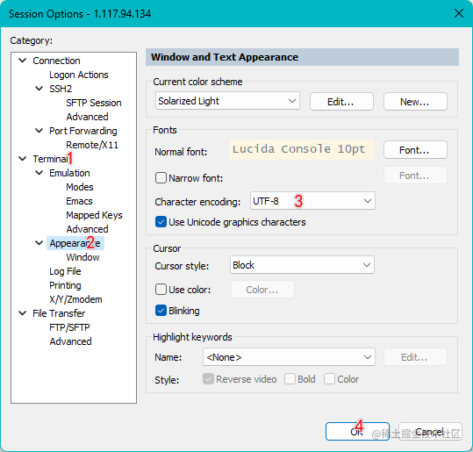This screenshot has height=452, width=473.
Task: Select the Printing category
Action: pyautogui.click(x=65, y=285)
